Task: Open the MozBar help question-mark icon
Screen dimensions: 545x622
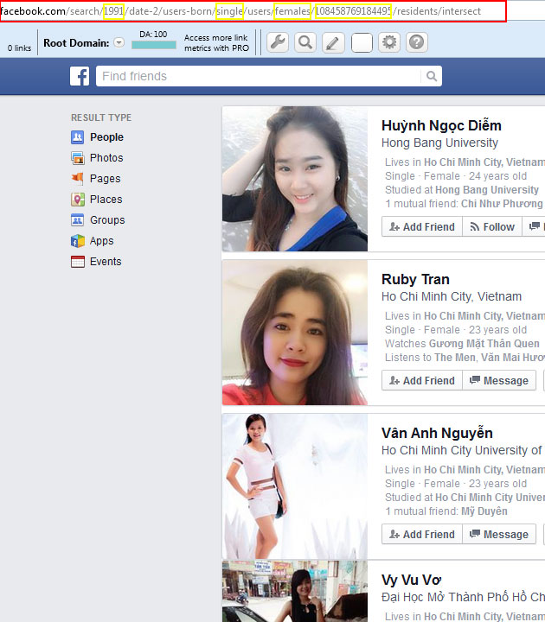Action: 417,42
